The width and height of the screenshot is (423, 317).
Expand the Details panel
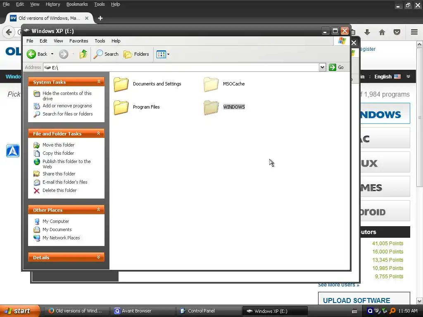click(99, 257)
